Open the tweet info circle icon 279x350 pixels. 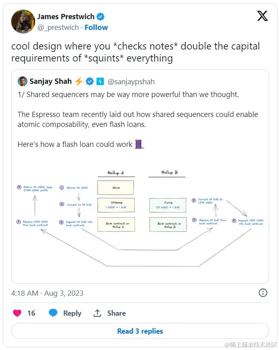pyautogui.click(x=263, y=293)
